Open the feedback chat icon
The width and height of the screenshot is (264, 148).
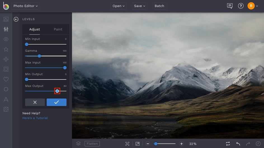pos(230,6)
